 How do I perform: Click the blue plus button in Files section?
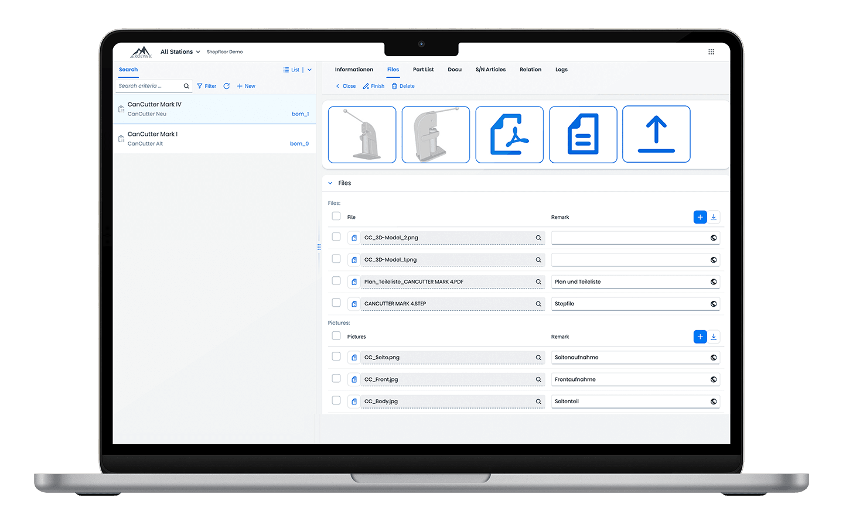coord(700,217)
